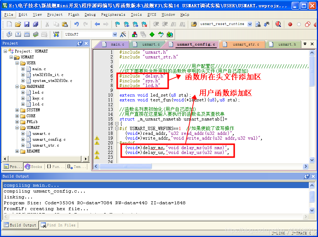This screenshot has height=237, width=318.
Task: Open Target Options magic wand icon
Action: coord(123,34)
